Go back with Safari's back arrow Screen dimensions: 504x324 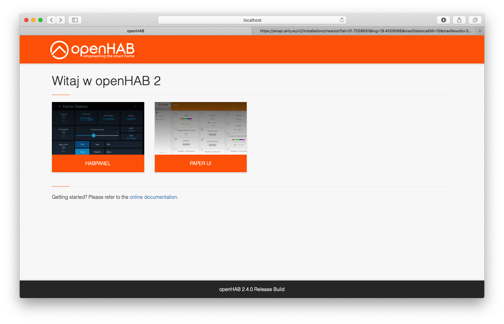(52, 20)
